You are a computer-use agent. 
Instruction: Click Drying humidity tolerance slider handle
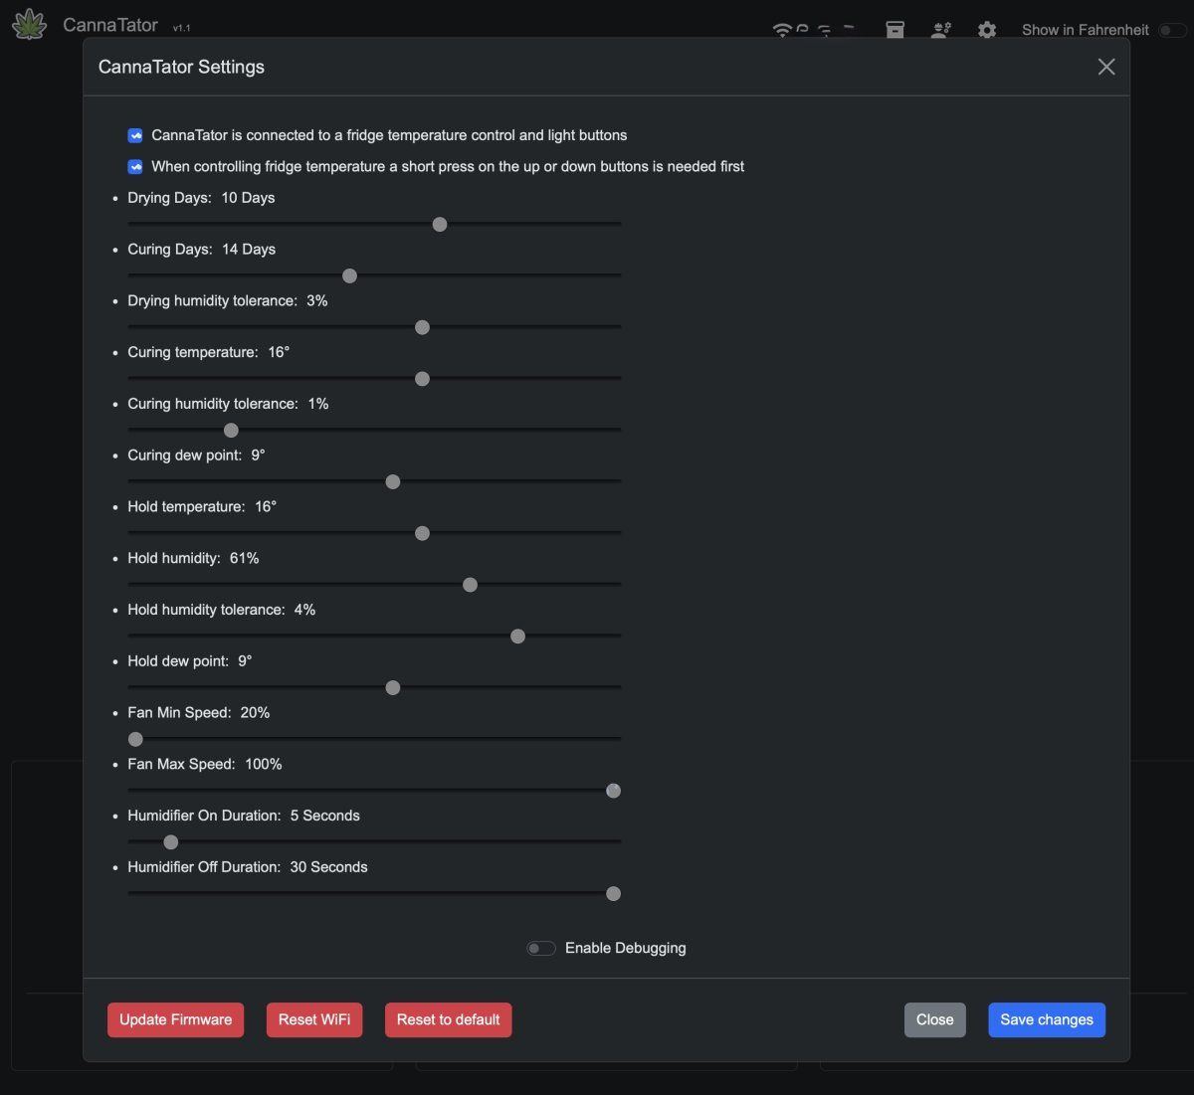pos(422,327)
